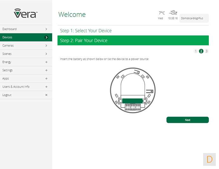Click the Logout X icon
This screenshot has height=169, width=219.
click(46, 95)
